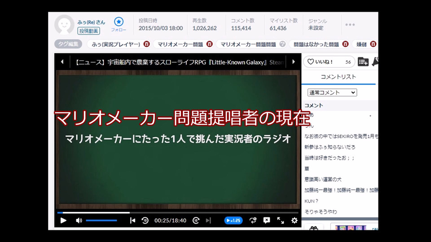Toggle loop playback
Image resolution: width=431 pixels, height=242 pixels.
coord(253,220)
